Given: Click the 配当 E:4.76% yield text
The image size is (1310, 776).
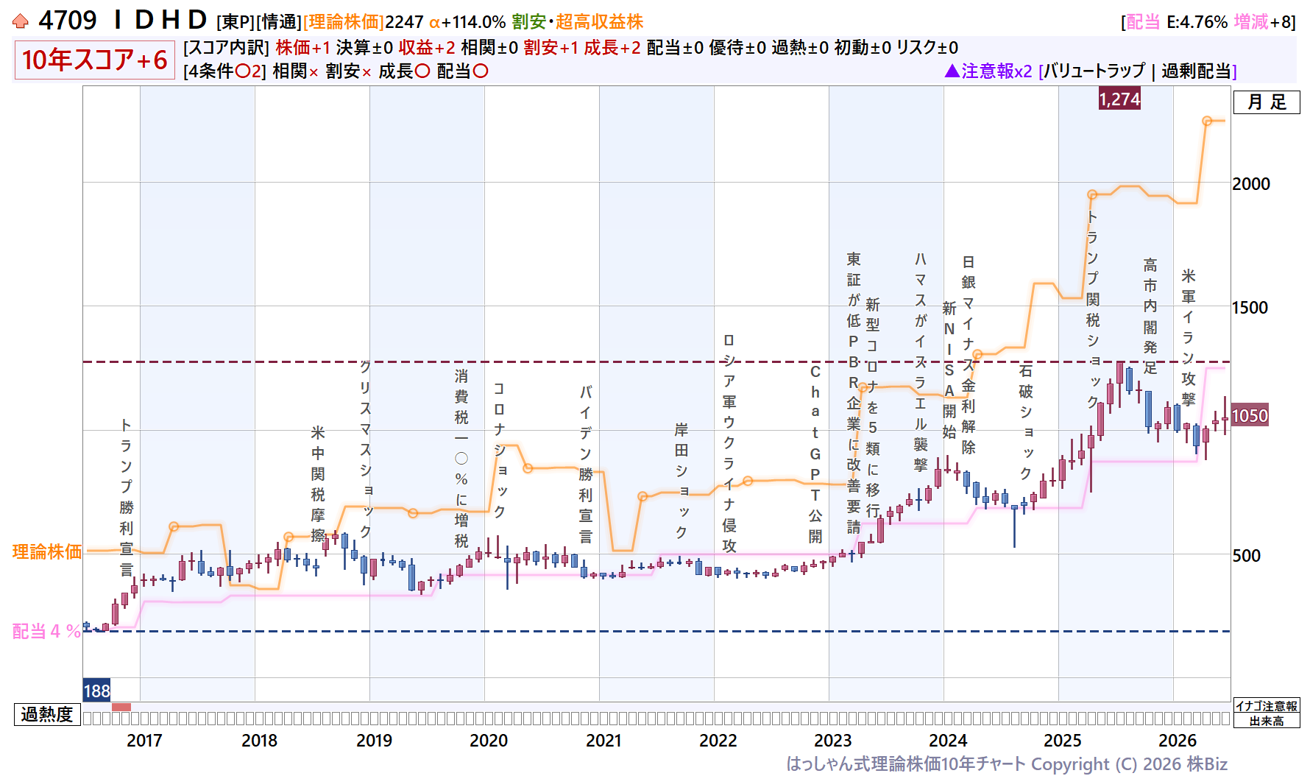Looking at the screenshot, I should (1177, 22).
